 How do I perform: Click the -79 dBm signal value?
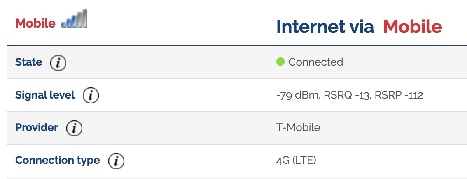pos(299,95)
